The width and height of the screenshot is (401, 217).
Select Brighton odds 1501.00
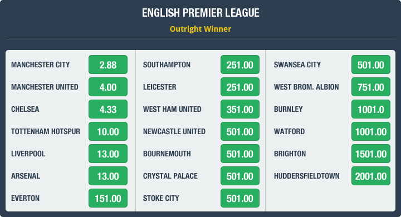coord(371,154)
